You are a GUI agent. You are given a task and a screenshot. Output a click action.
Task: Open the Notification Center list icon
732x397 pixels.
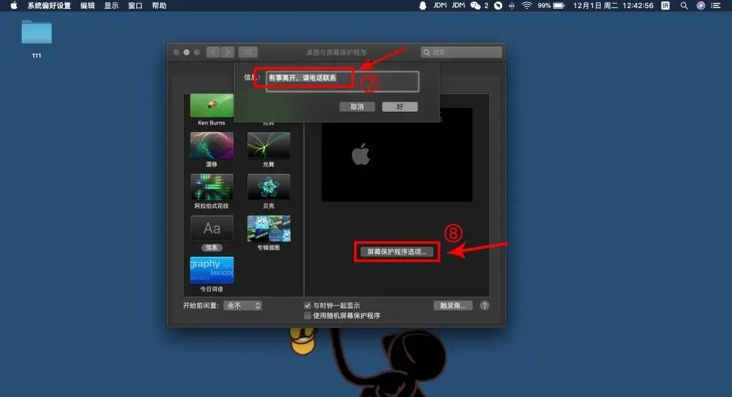[716, 5]
